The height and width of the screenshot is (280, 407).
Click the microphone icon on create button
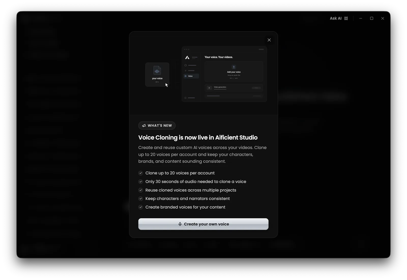point(180,224)
